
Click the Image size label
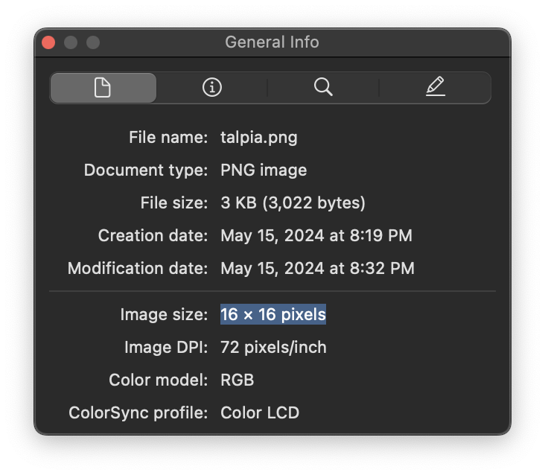tap(164, 315)
